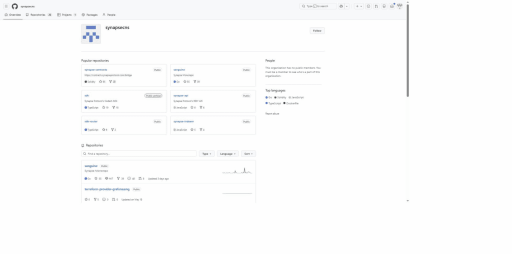Open sanguine in Popular repositories
Image resolution: width=512 pixels, height=254 pixels.
[x=179, y=69]
